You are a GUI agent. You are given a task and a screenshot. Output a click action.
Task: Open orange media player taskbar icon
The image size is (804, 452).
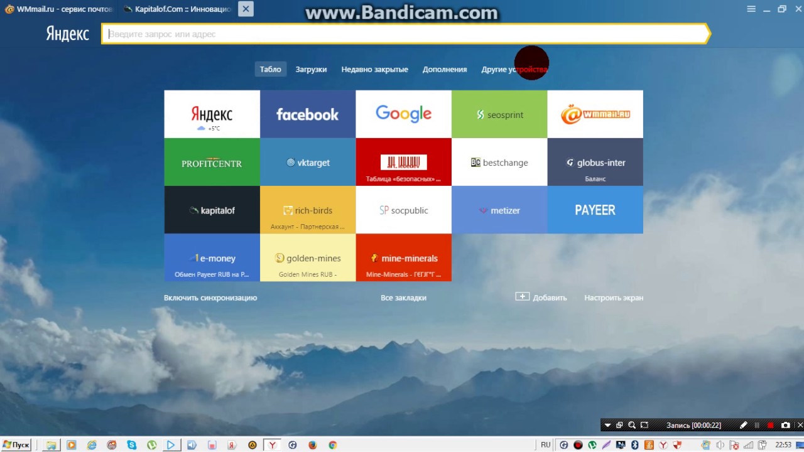(x=72, y=445)
